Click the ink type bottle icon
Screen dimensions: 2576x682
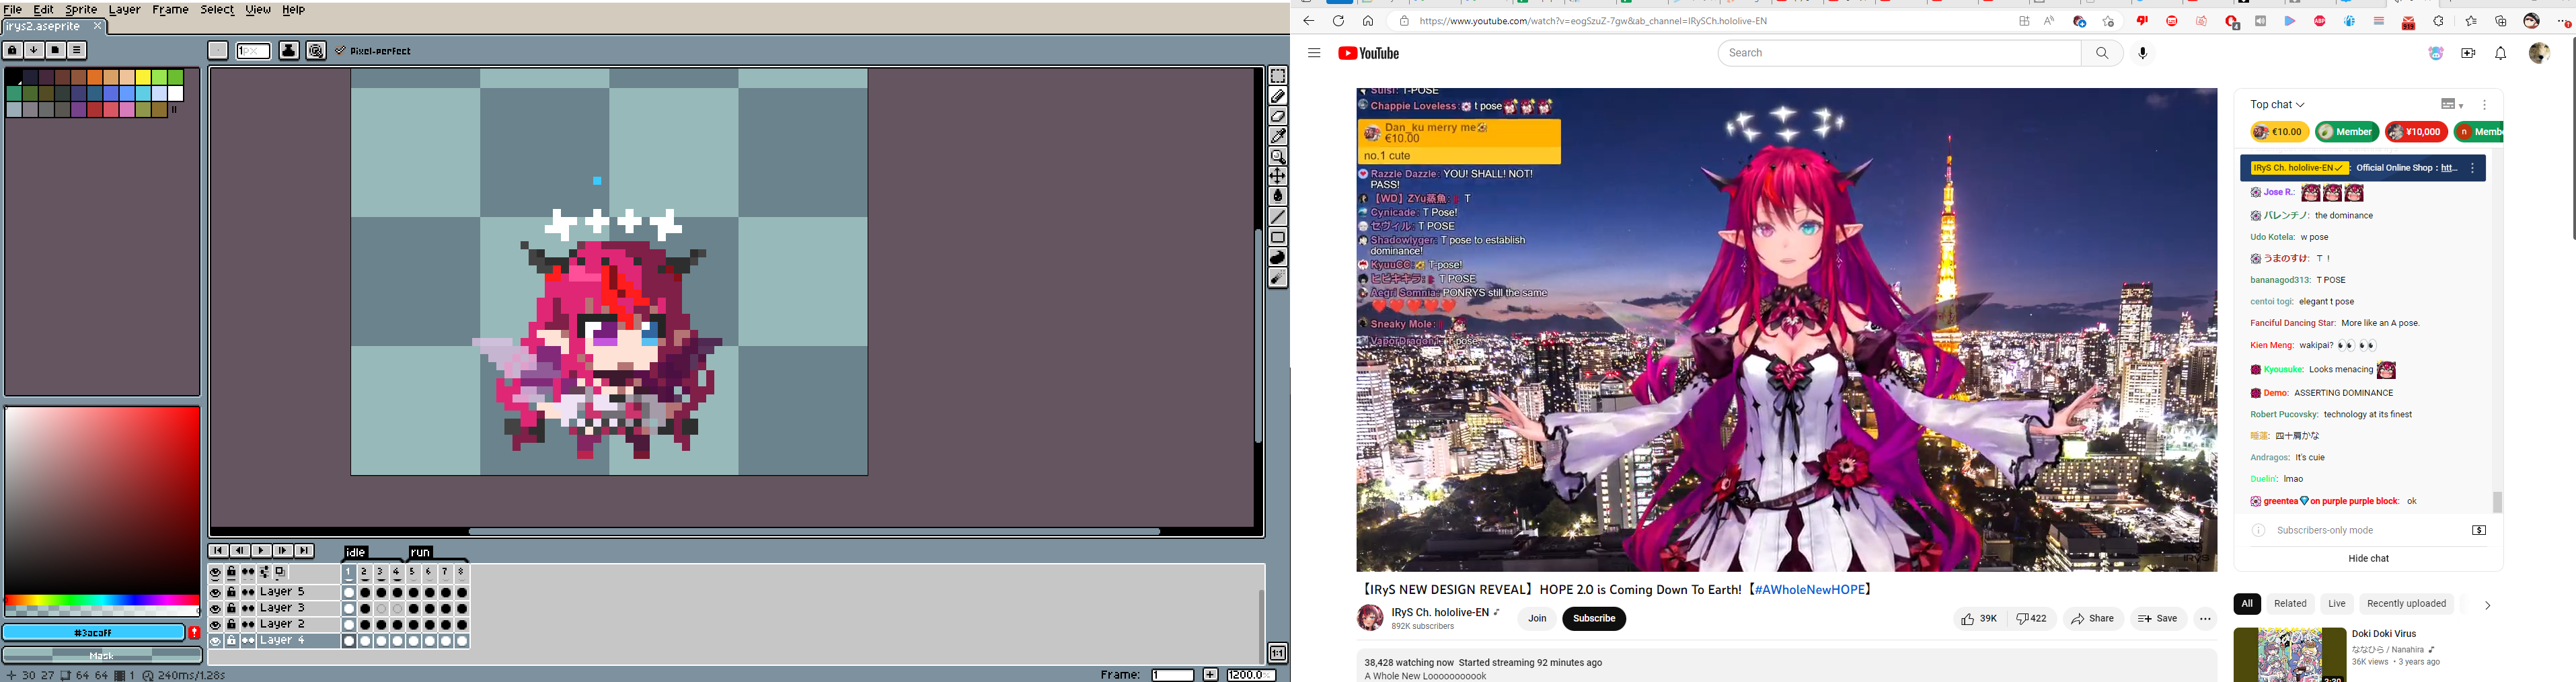(x=289, y=51)
